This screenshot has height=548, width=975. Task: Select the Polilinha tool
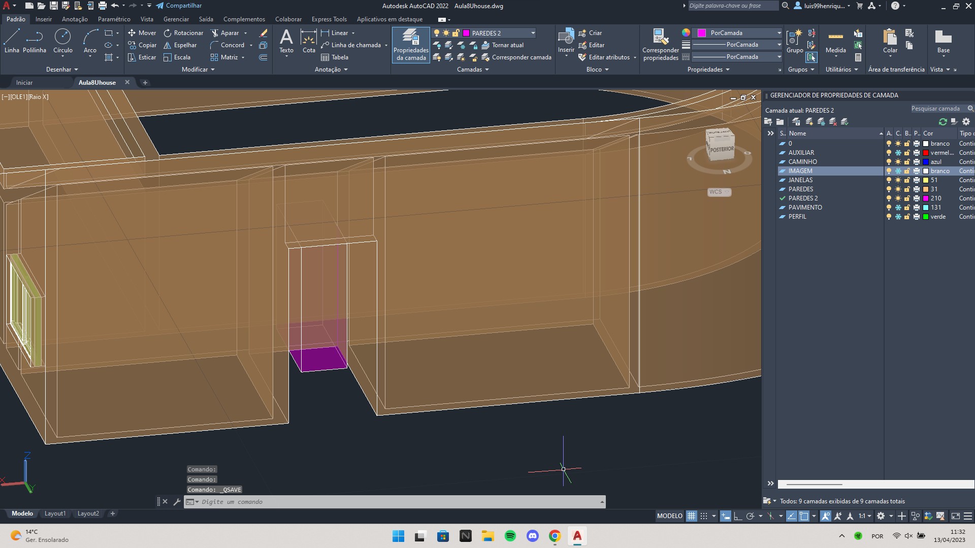[x=34, y=41]
